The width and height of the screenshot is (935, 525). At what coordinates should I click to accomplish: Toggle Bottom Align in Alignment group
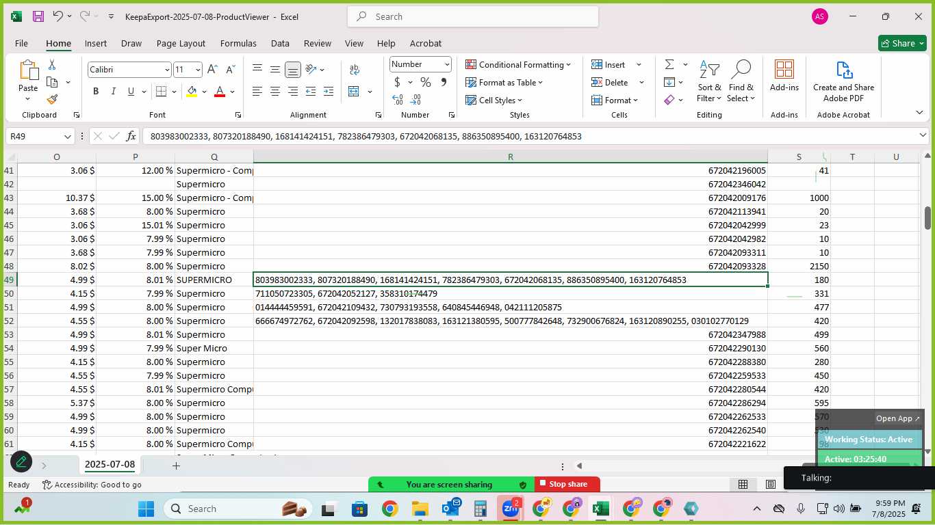tap(292, 70)
